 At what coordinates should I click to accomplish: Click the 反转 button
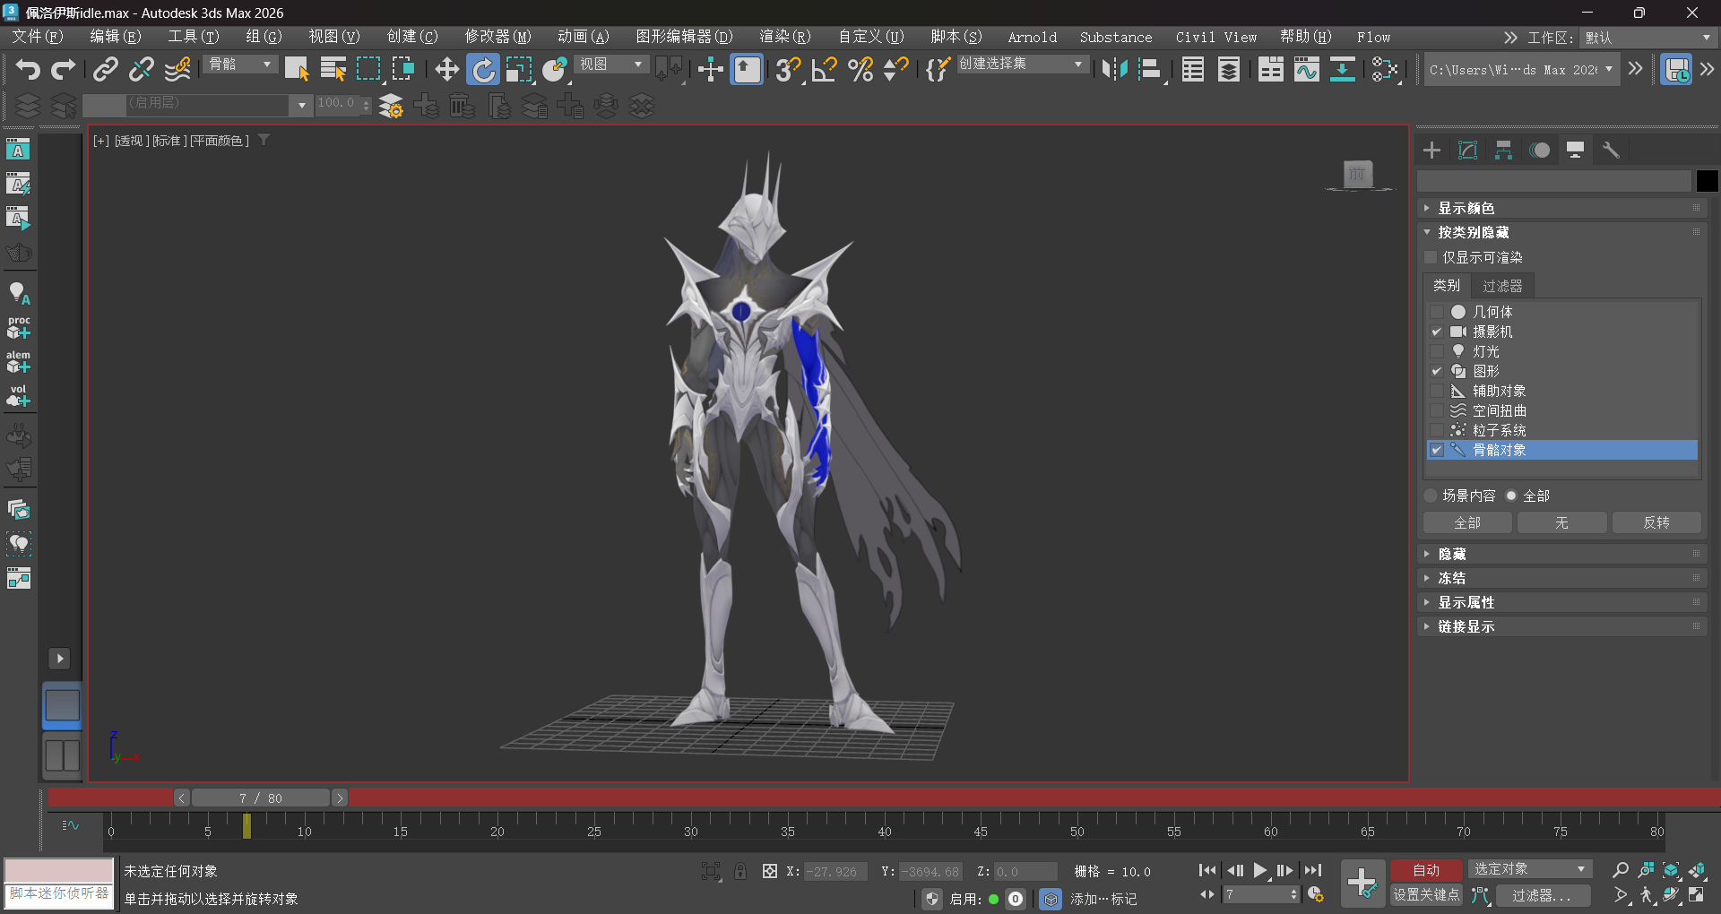pyautogui.click(x=1656, y=522)
